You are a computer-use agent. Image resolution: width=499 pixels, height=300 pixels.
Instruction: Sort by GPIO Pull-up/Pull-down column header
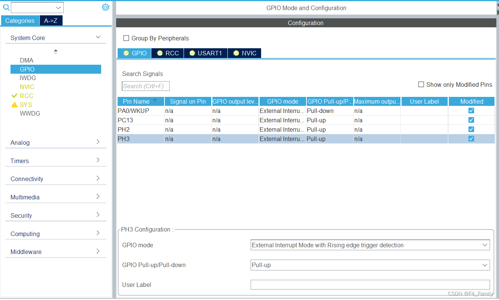(330, 101)
